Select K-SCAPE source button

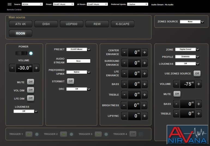pos(122,24)
